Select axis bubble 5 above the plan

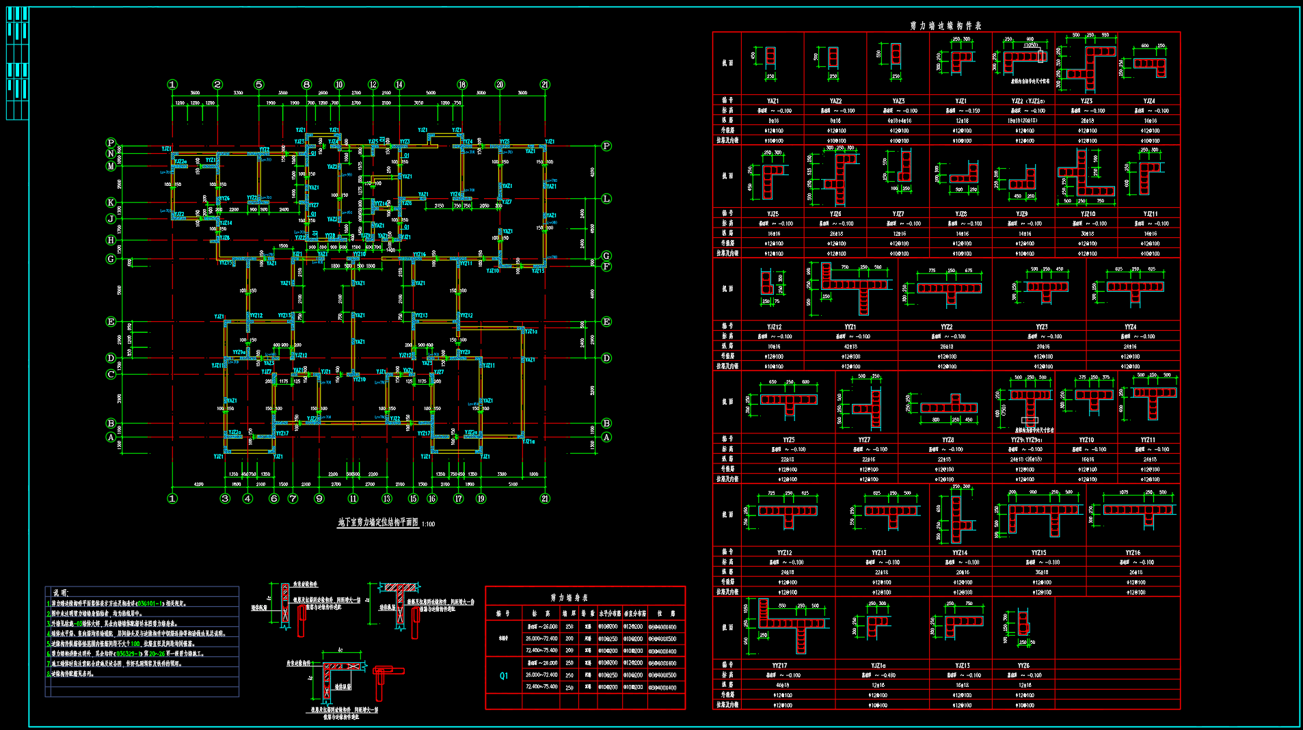pyautogui.click(x=258, y=85)
